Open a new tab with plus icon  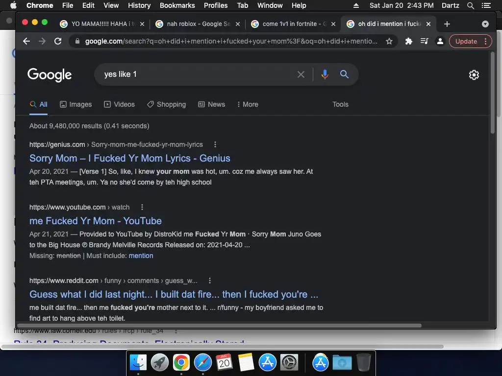pyautogui.click(x=447, y=24)
